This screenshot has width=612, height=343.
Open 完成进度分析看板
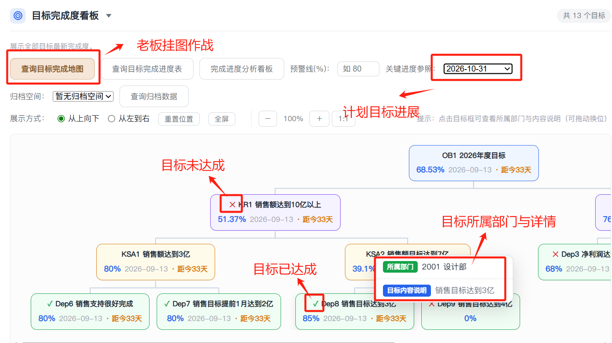pos(242,69)
